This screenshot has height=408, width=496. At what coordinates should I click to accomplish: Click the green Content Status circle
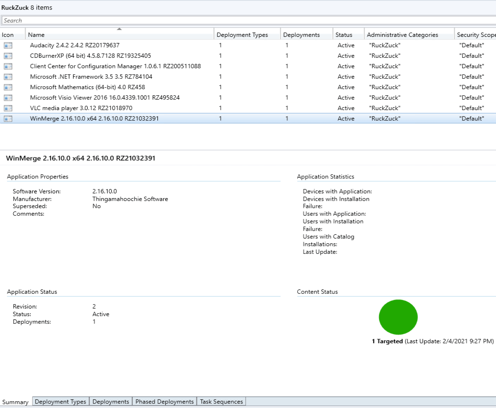(x=398, y=317)
